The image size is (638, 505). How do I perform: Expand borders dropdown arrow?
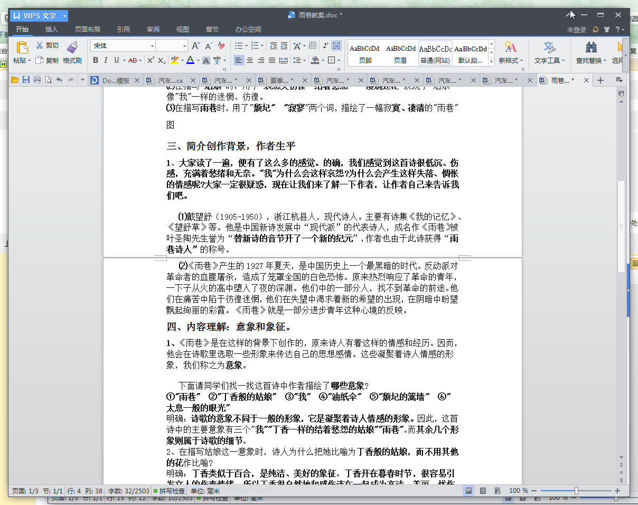coord(339,60)
